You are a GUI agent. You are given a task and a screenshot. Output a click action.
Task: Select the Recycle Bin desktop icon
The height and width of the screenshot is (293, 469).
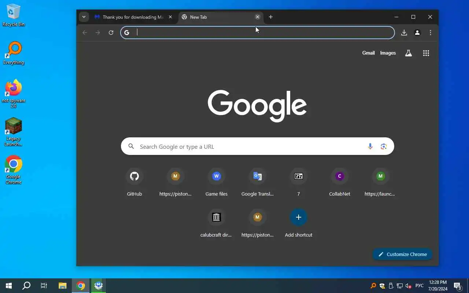tap(14, 15)
